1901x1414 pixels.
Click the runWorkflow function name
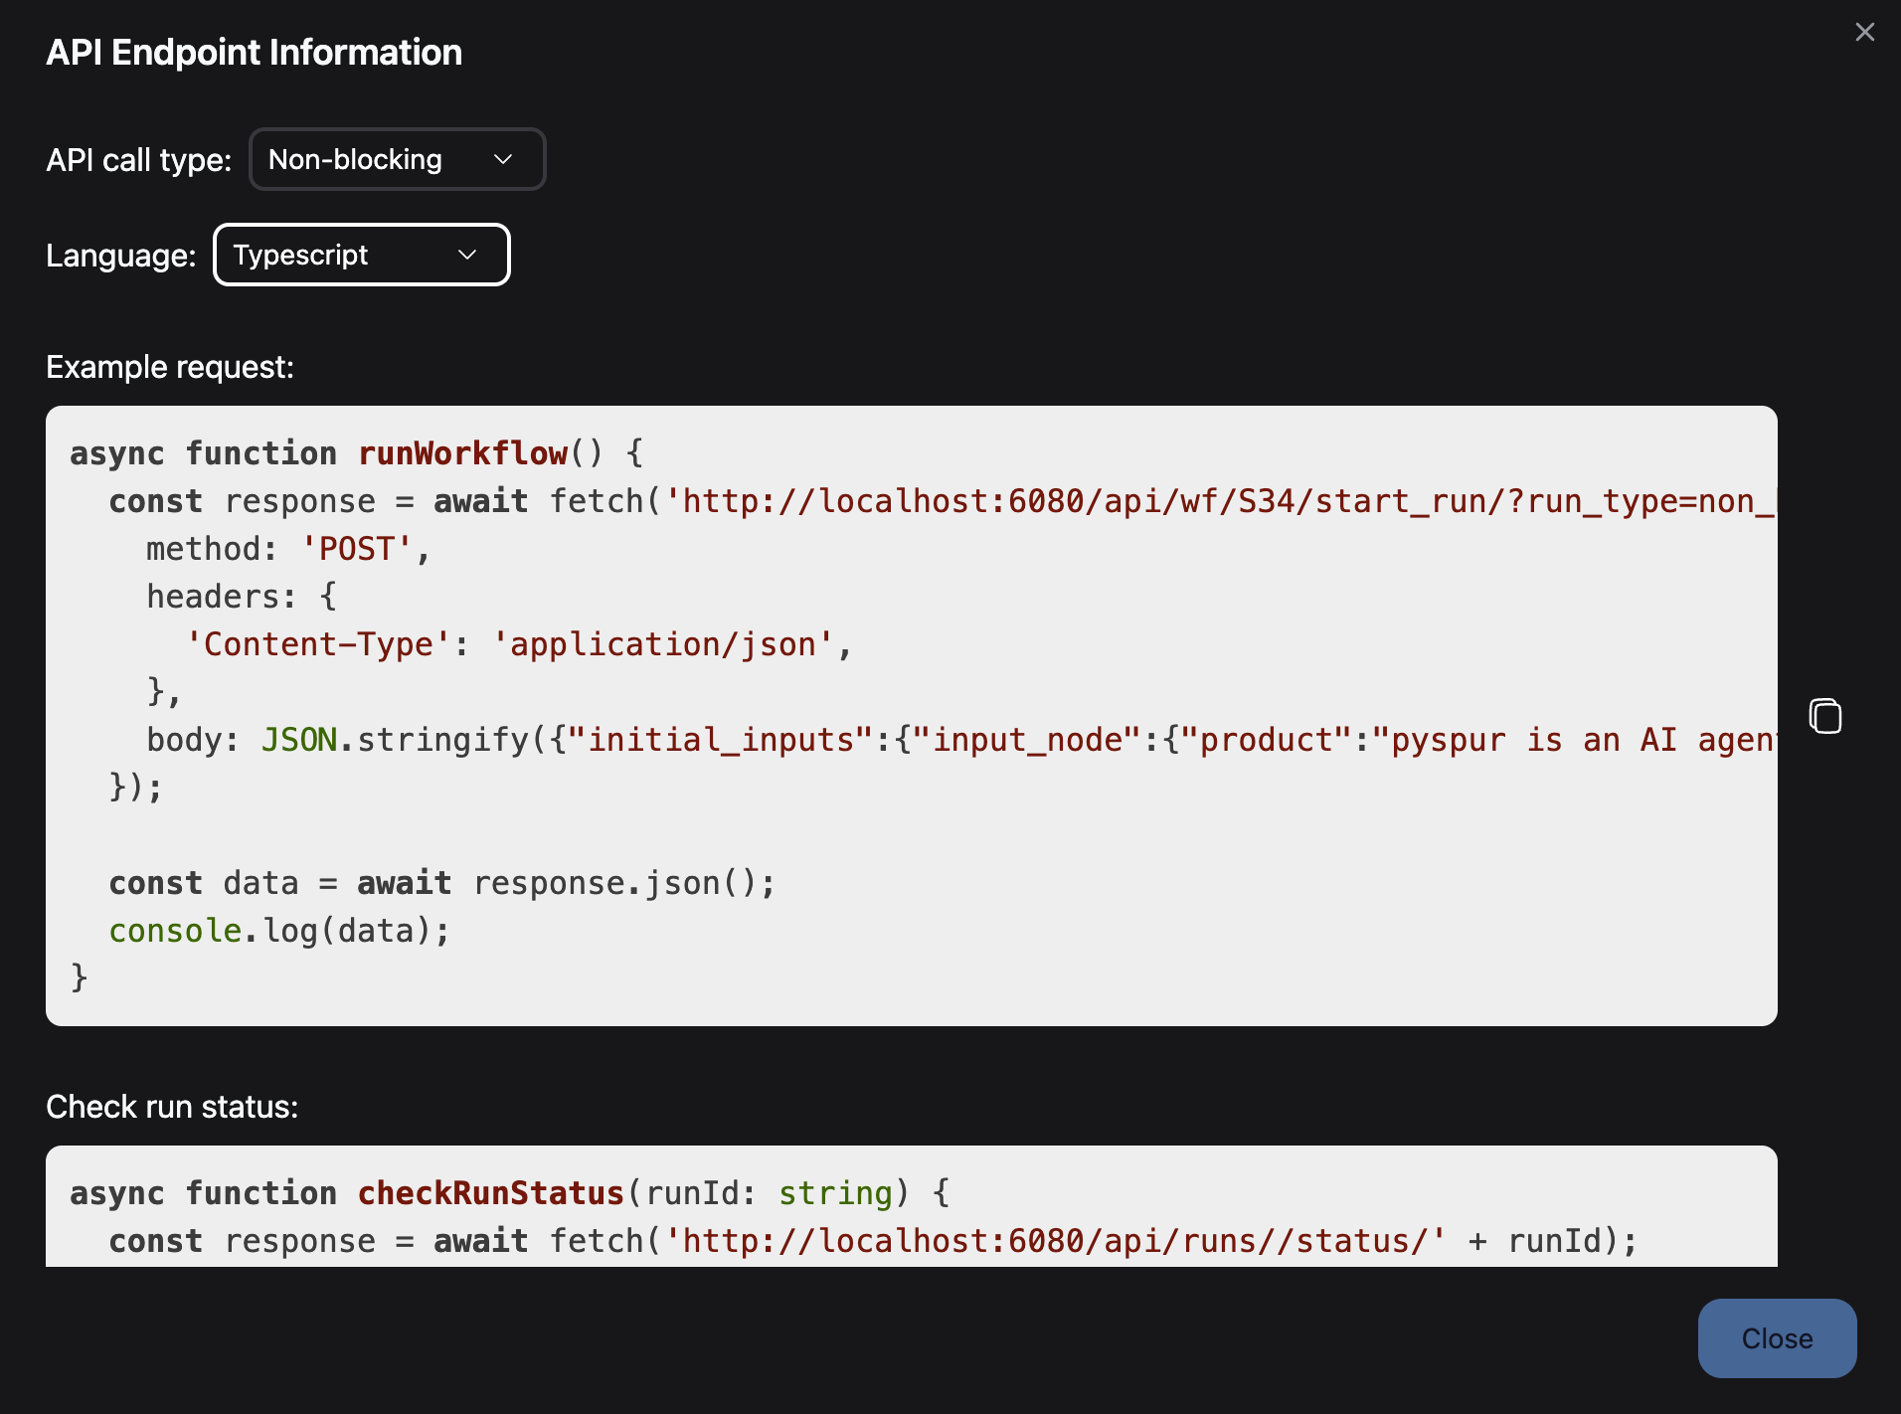coord(463,452)
